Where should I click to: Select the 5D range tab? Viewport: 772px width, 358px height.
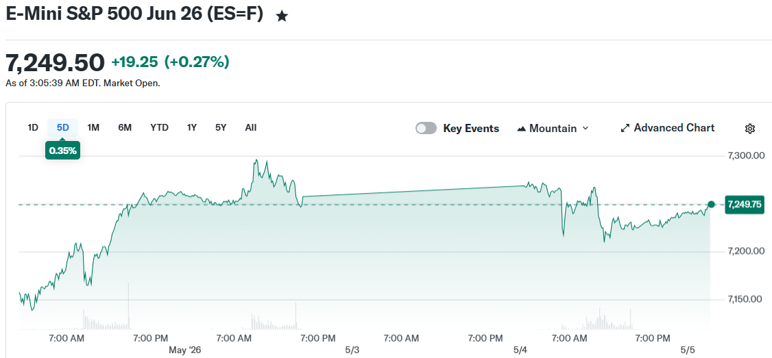coord(63,128)
